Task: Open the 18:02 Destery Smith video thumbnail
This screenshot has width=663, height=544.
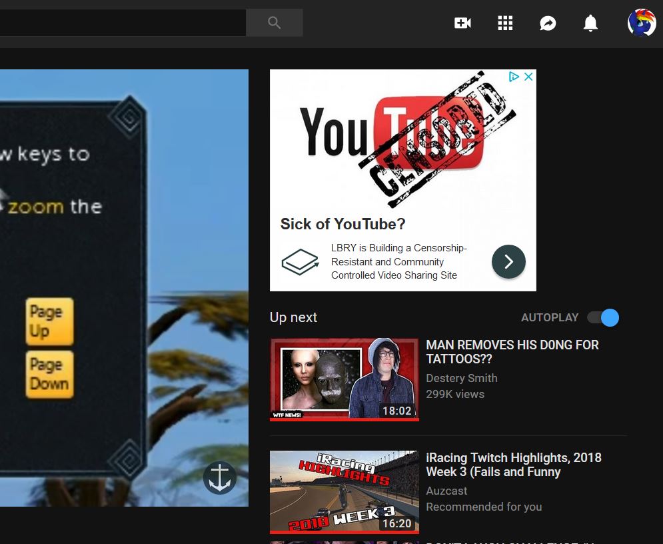Action: click(x=344, y=379)
